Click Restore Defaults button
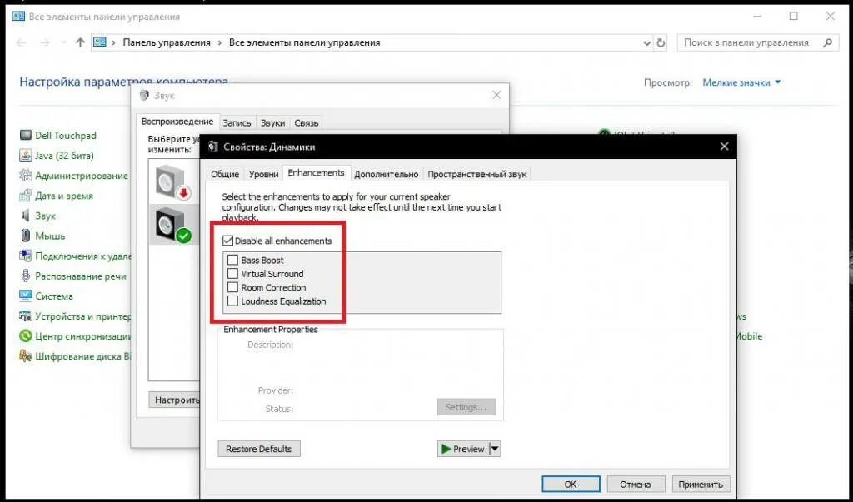Image resolution: width=853 pixels, height=502 pixels. tap(259, 449)
